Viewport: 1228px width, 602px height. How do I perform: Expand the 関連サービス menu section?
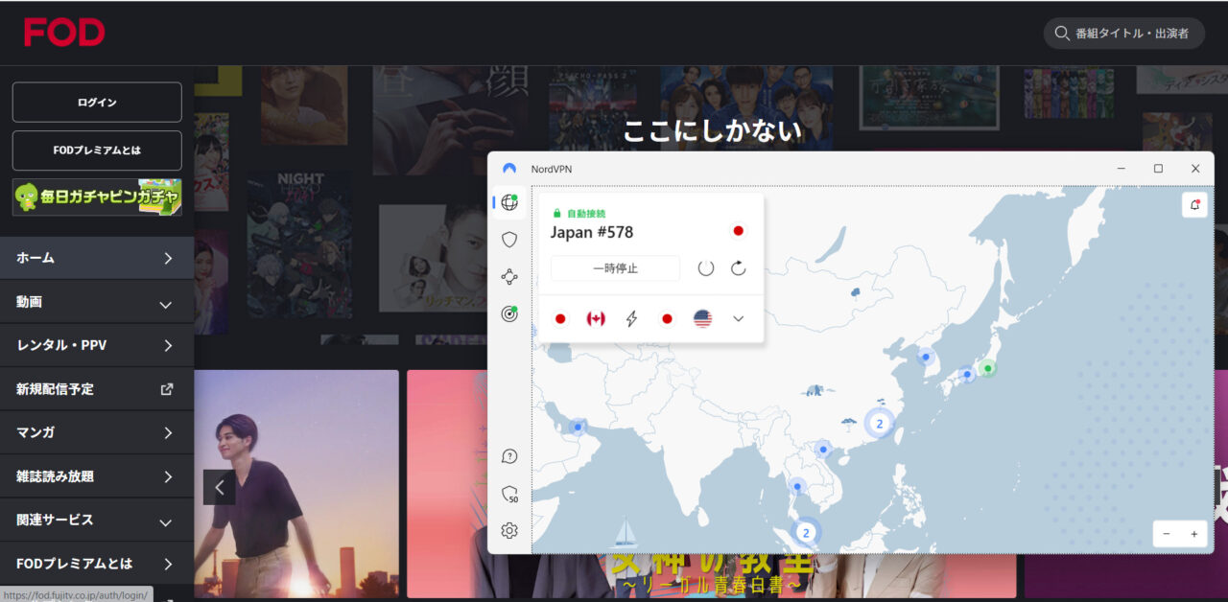tap(96, 521)
